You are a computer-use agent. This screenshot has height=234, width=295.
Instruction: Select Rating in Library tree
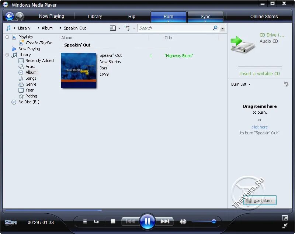31,96
